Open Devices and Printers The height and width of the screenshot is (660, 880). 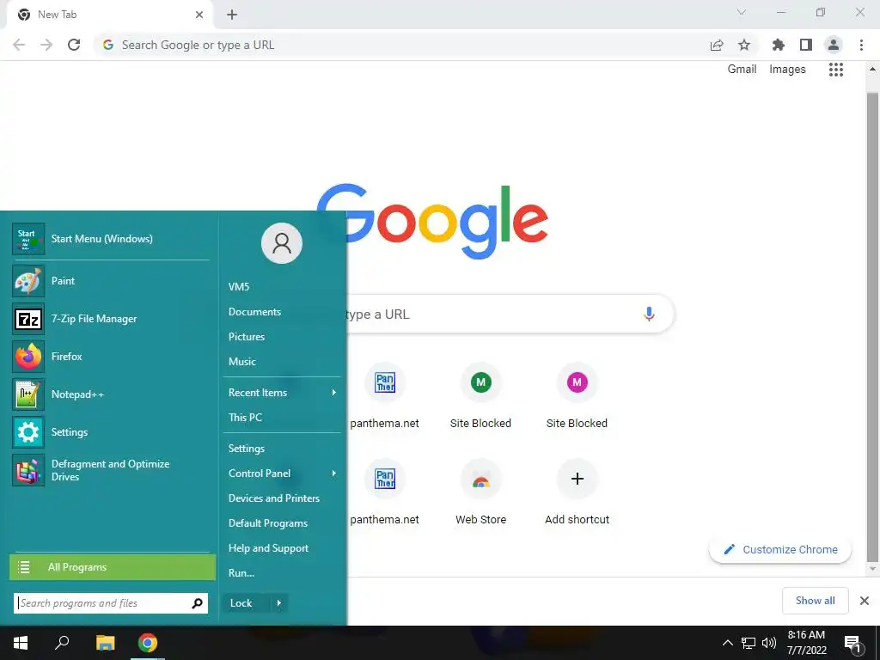274,498
